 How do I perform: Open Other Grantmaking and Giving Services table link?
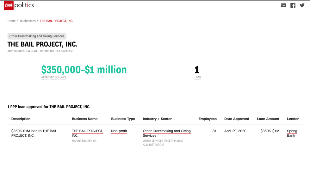[x=167, y=133]
